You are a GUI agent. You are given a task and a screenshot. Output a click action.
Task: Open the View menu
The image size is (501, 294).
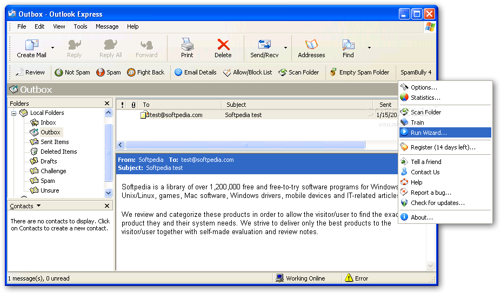coord(59,26)
